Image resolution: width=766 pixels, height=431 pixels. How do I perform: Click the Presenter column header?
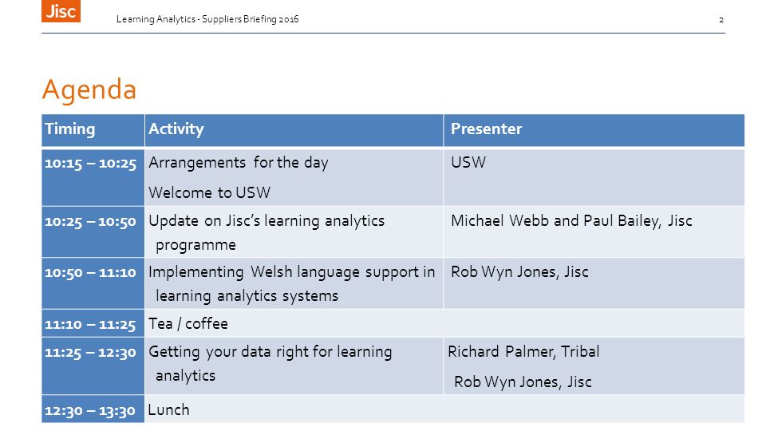594,130
